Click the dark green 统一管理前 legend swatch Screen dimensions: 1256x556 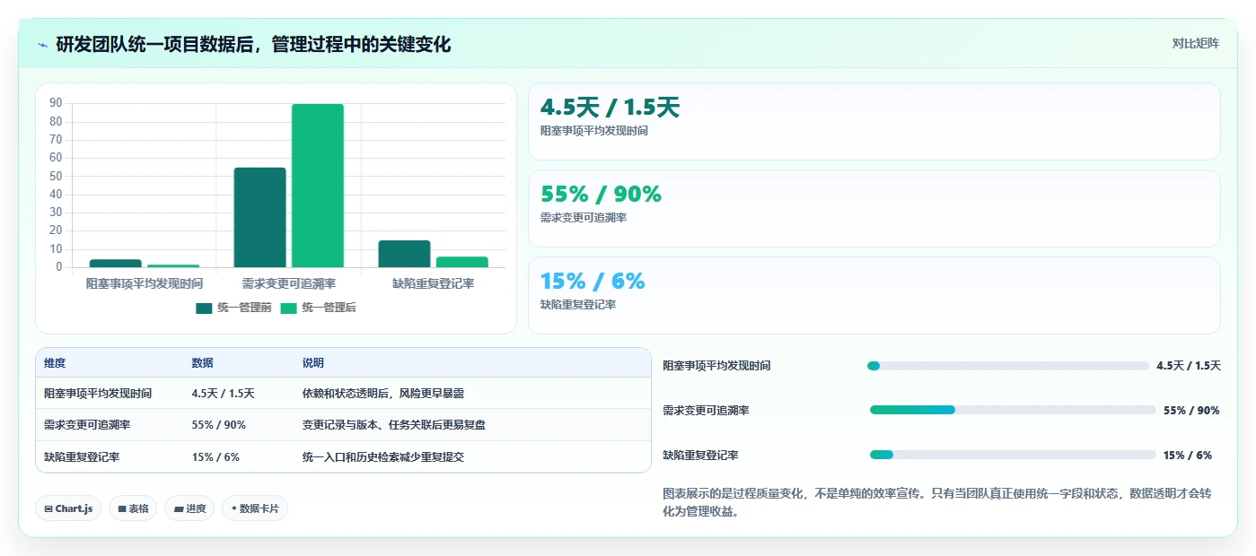pos(204,308)
